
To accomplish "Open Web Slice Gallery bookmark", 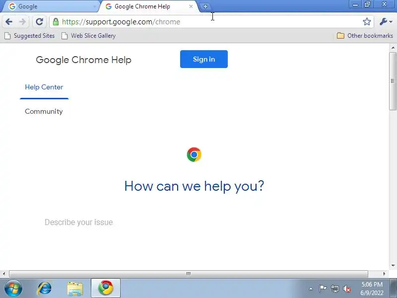I will pyautogui.click(x=89, y=36).
